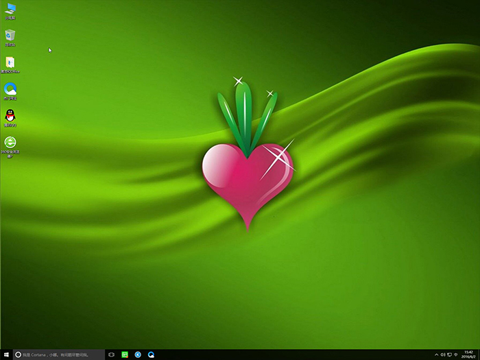
Task: Launch the Q browser pinned on taskbar
Action: pos(151,355)
